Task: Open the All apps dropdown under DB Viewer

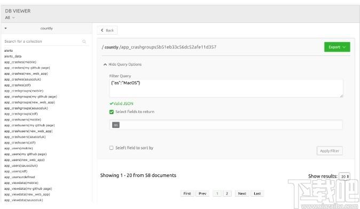Action: pyautogui.click(x=10, y=18)
